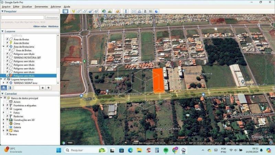
Task: Click the email envelope toolbar icon
Action: coord(134,11)
